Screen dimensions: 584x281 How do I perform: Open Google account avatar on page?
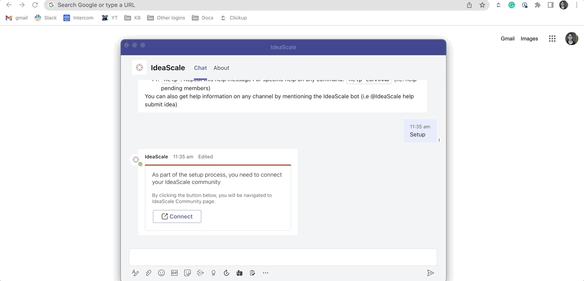pyautogui.click(x=572, y=39)
